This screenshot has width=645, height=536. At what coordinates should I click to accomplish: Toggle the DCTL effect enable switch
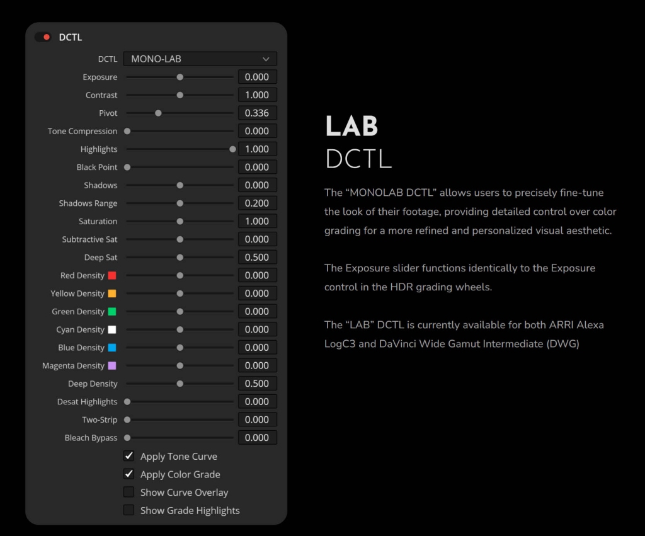(43, 37)
